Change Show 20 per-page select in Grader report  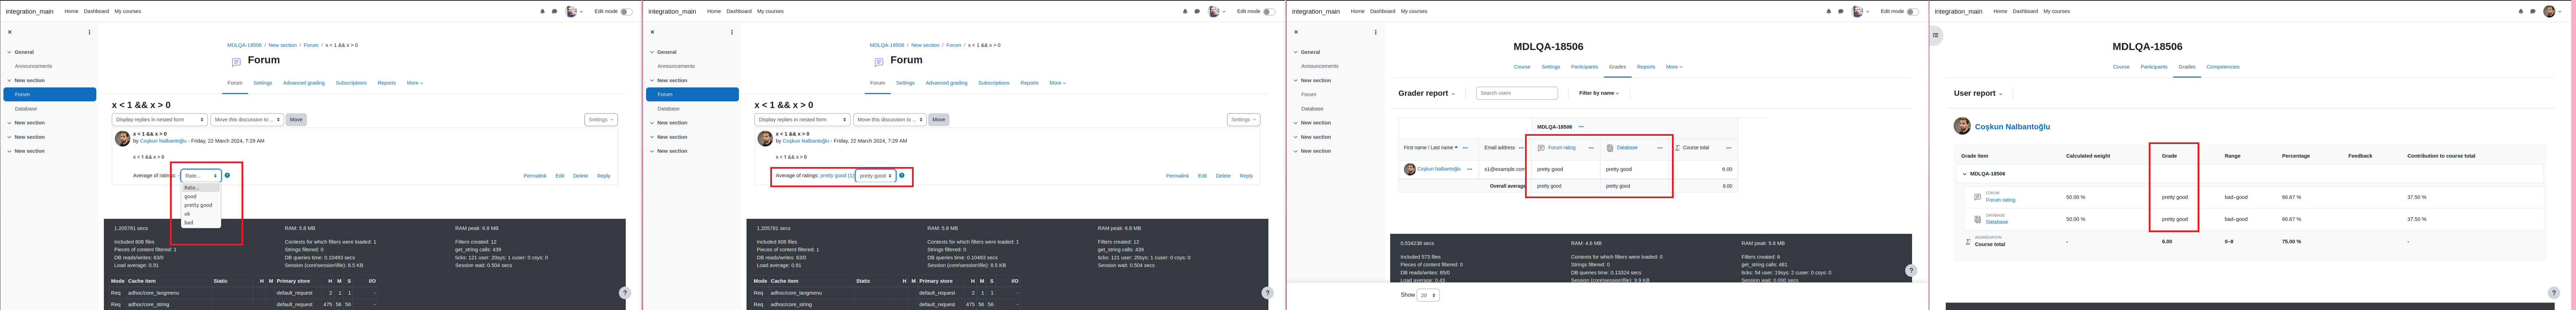coord(1428,295)
